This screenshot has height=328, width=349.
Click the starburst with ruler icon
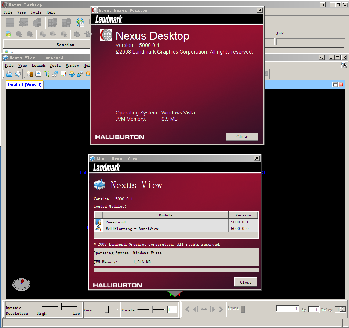(30, 74)
